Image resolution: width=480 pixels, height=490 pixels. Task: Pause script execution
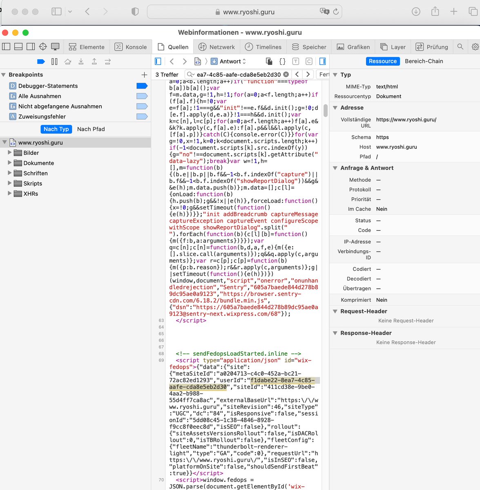click(54, 62)
